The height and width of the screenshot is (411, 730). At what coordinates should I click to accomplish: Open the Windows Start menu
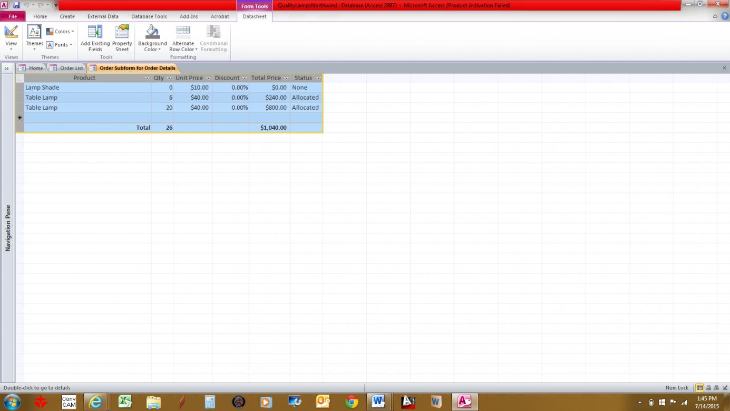pyautogui.click(x=11, y=402)
